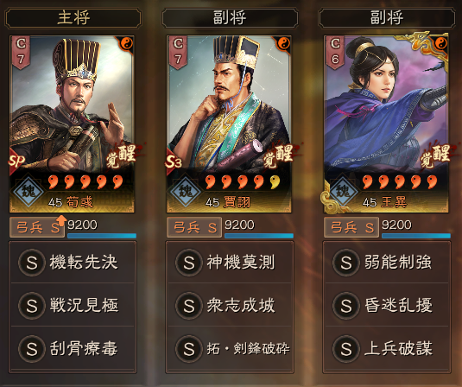Click the 神機莫測 skill button
Screen dimensions: 462x387
click(230, 262)
